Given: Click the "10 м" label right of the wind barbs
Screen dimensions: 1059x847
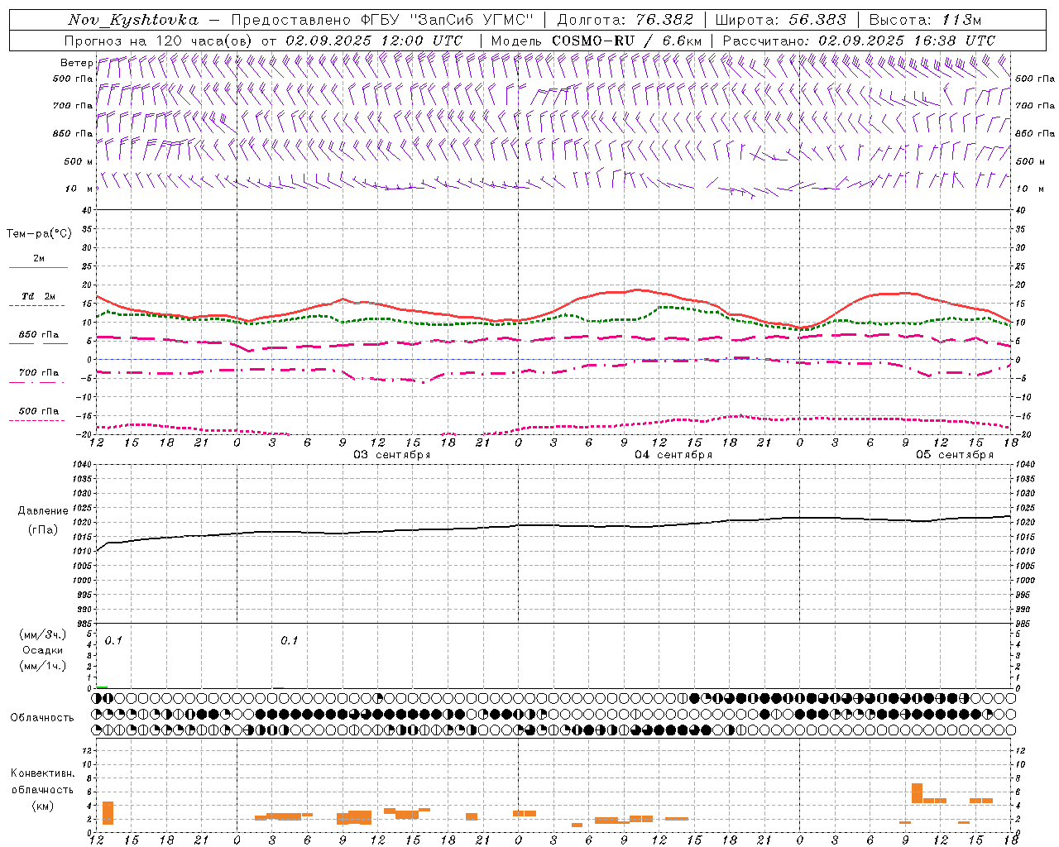Looking at the screenshot, I should 1030,189.
